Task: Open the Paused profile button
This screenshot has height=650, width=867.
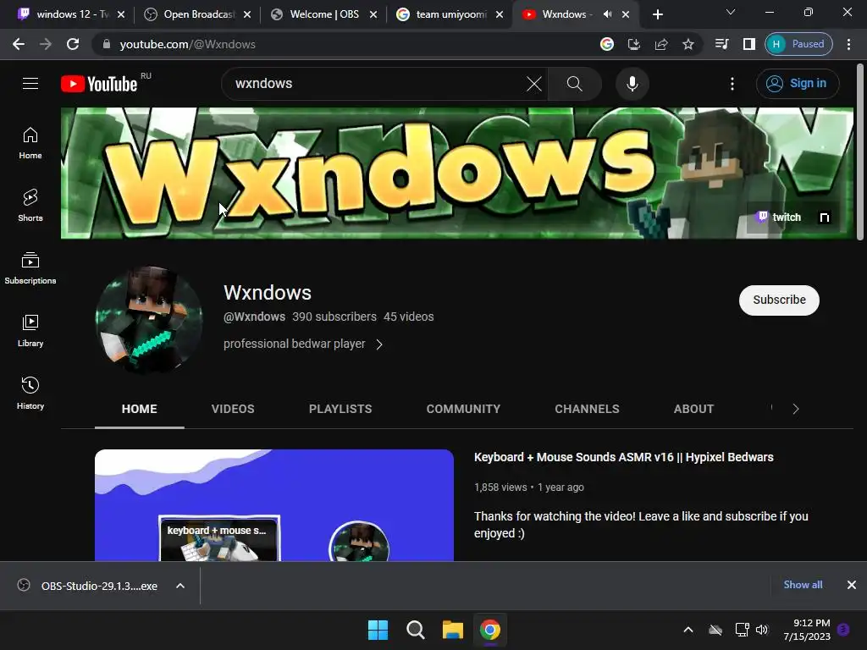Action: (x=798, y=44)
